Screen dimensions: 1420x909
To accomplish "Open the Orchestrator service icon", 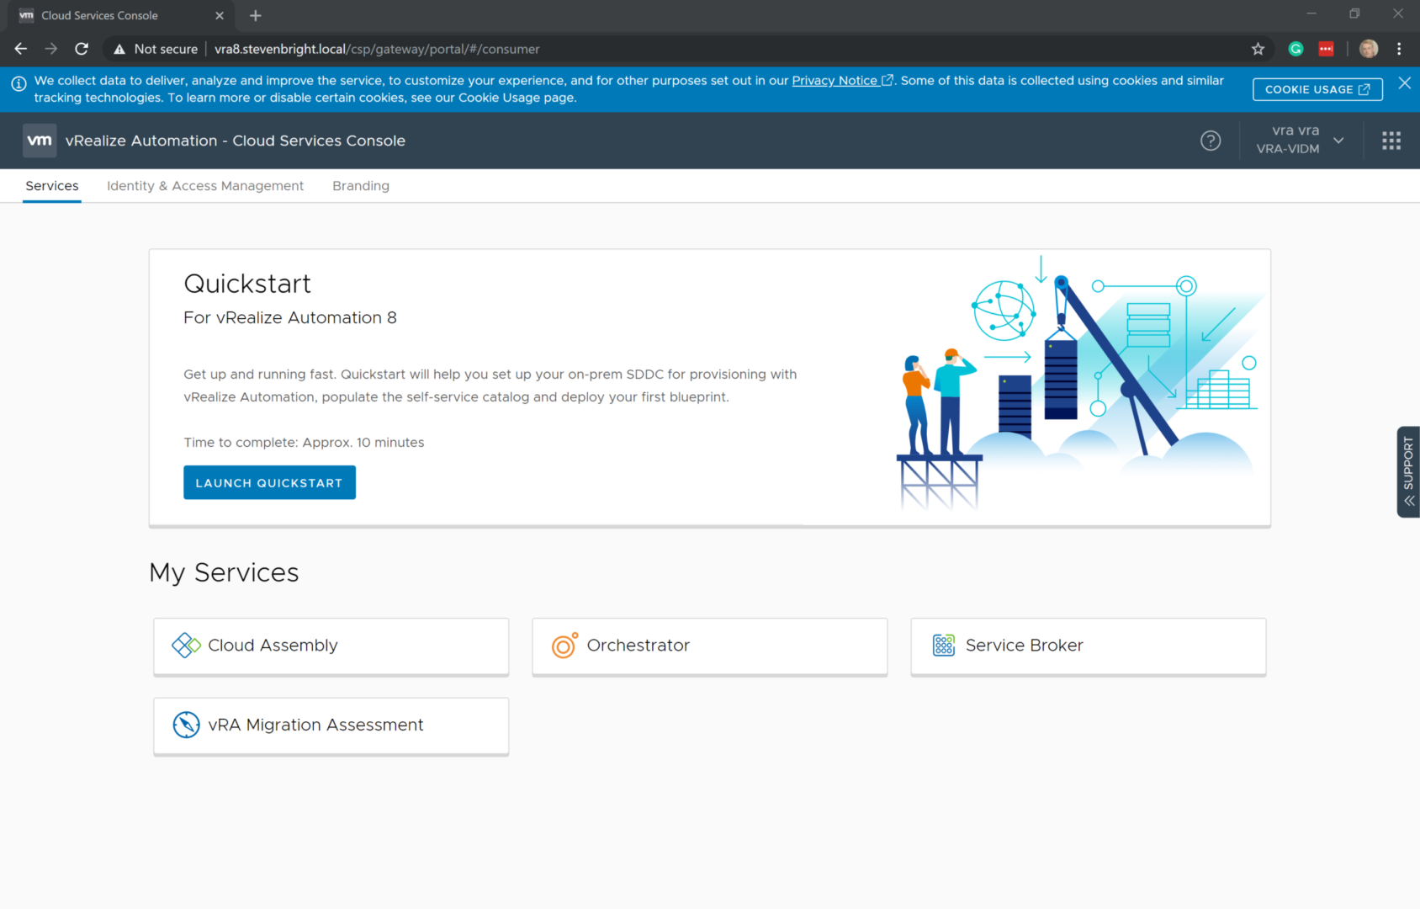I will pos(564,646).
